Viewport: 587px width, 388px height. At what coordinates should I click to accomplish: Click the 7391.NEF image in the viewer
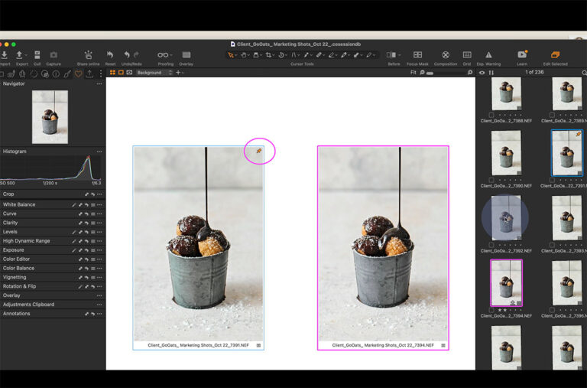click(199, 243)
